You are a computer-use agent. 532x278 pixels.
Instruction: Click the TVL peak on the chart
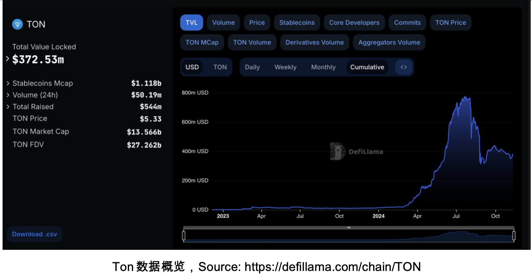[465, 97]
